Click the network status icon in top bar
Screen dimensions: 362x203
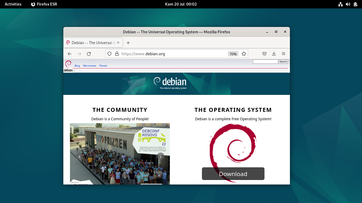click(x=341, y=4)
